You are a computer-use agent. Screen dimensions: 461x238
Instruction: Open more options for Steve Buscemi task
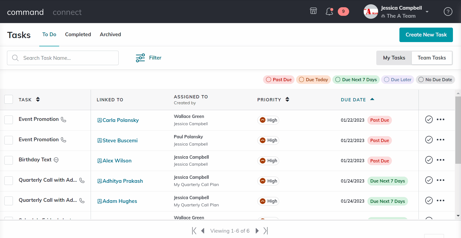coord(440,140)
